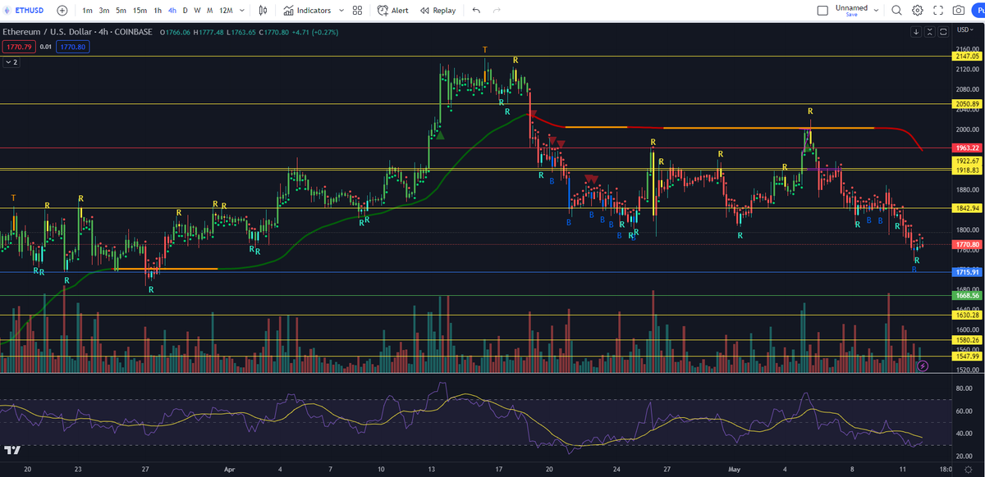Open chart settings gear
This screenshot has width=985, height=477.
pos(917,11)
